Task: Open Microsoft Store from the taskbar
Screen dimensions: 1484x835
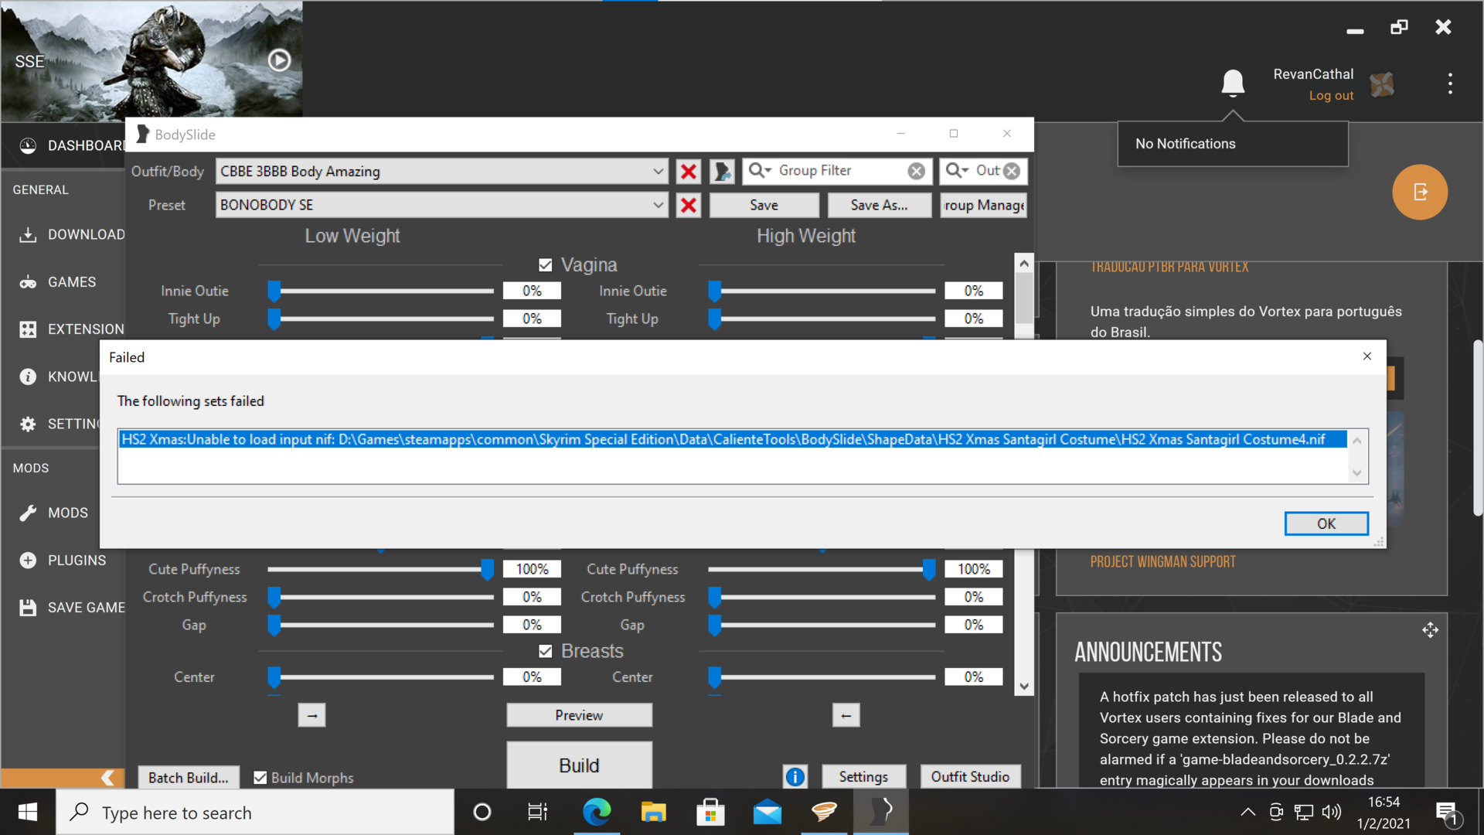Action: 710,812
